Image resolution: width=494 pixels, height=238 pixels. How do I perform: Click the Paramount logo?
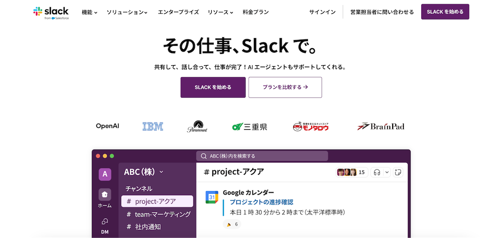pyautogui.click(x=197, y=126)
